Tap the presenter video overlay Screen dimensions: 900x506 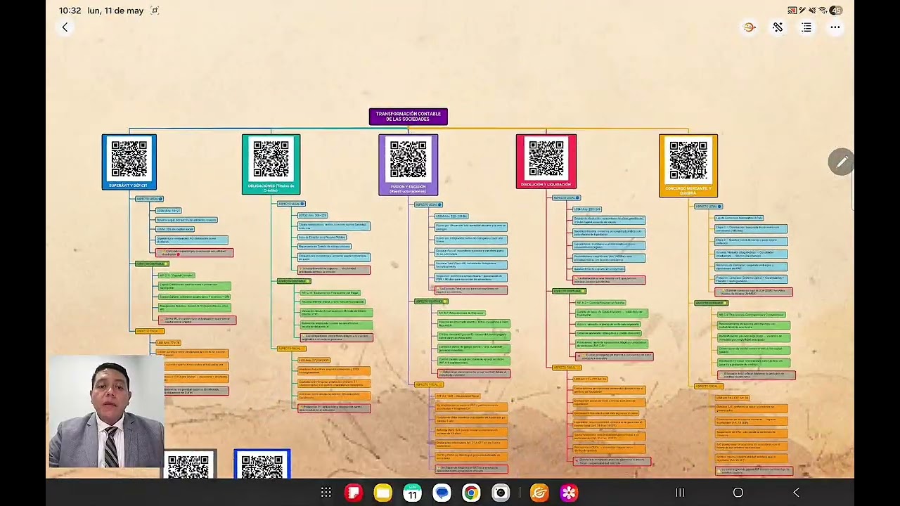coord(106,412)
